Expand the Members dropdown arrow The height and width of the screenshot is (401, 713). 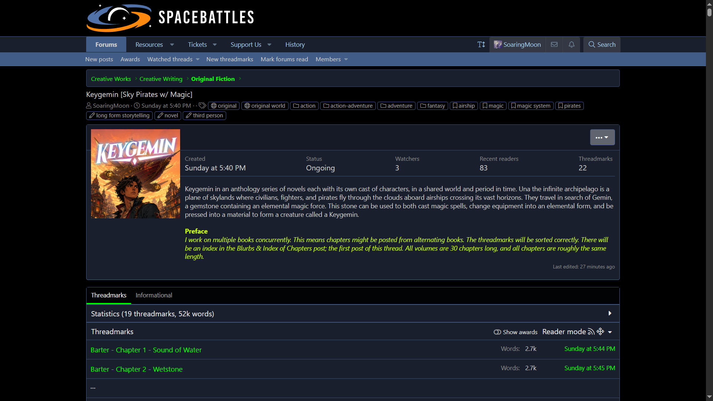click(x=346, y=59)
